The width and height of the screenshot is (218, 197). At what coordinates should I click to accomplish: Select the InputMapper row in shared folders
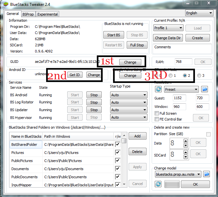tap(62, 185)
